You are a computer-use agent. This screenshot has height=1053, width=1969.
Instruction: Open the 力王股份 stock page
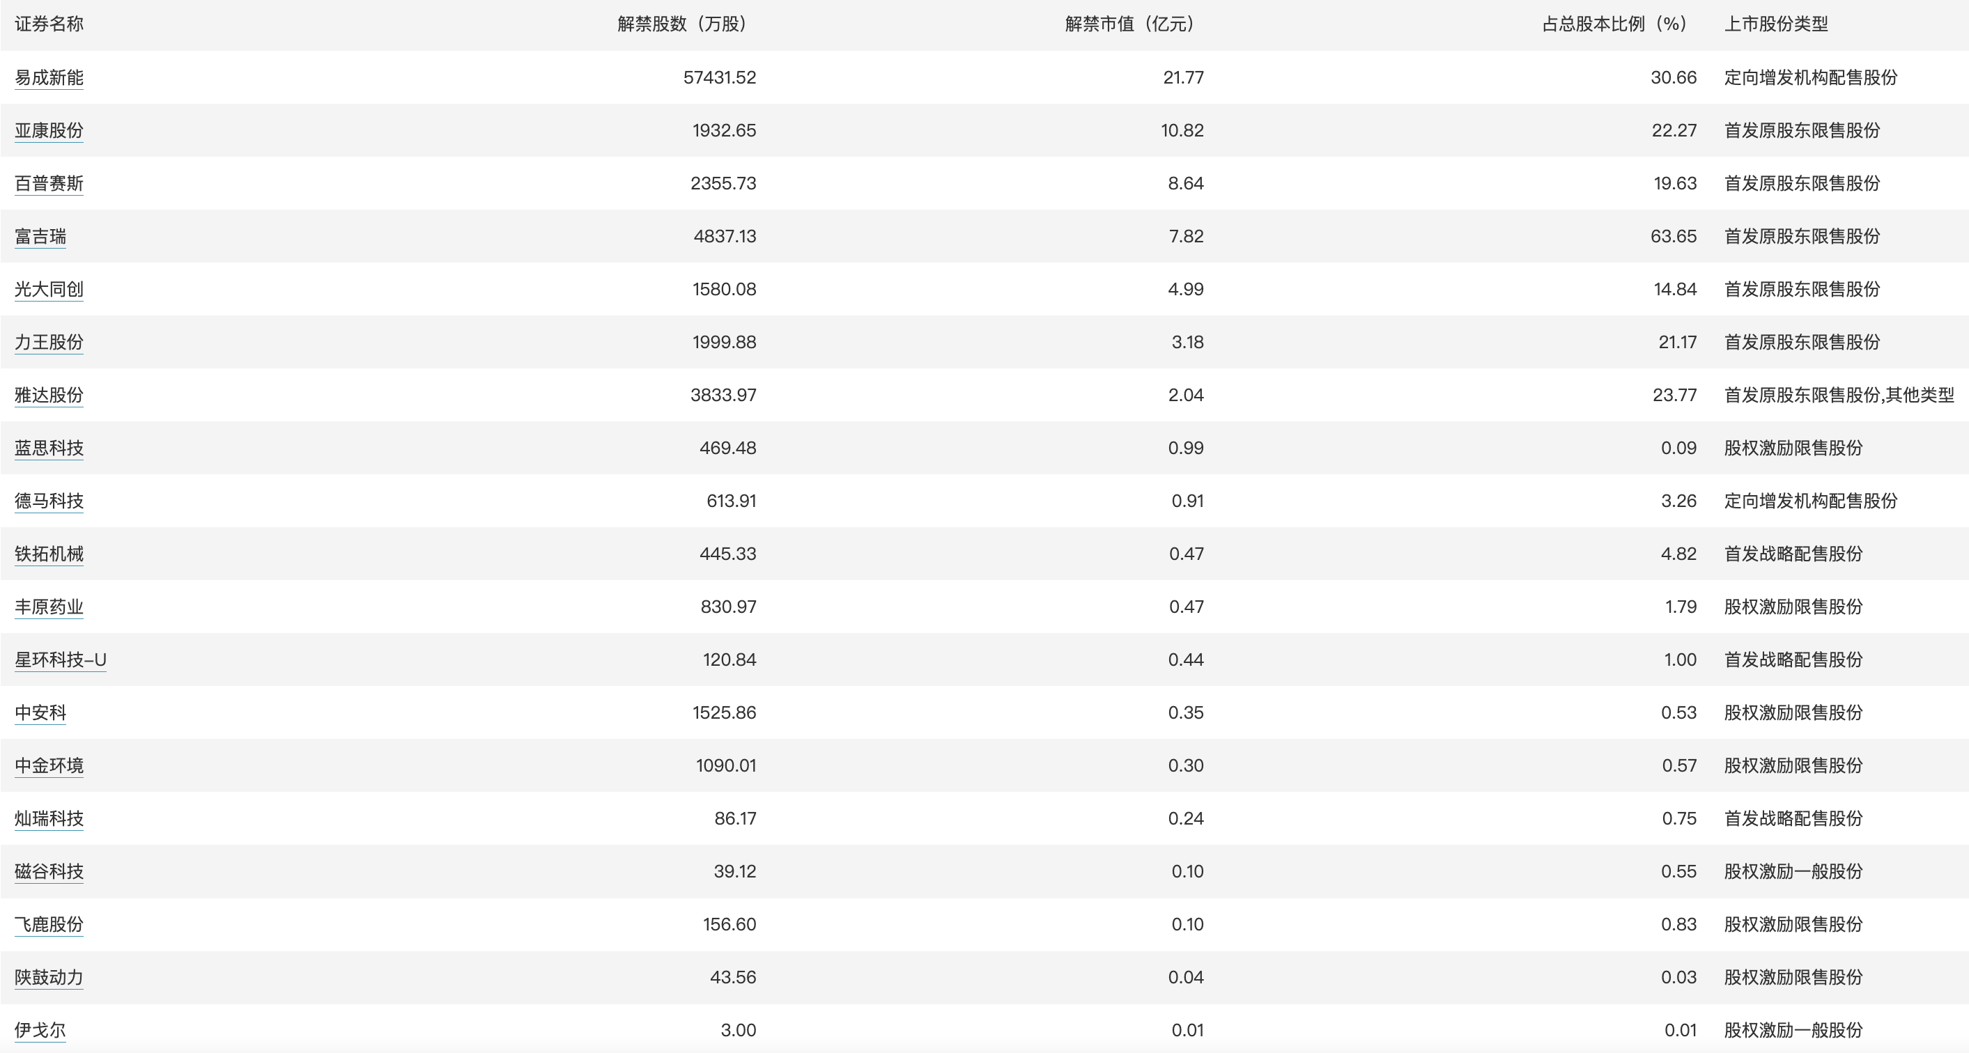[49, 343]
